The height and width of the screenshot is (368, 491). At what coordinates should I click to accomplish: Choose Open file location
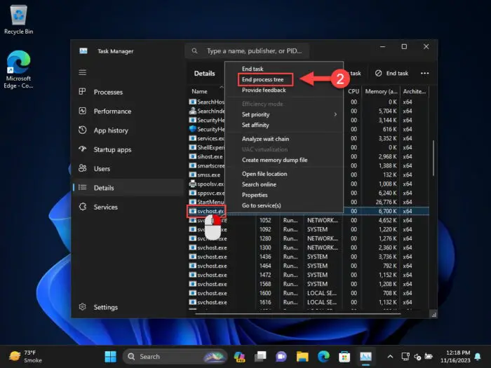tap(264, 174)
